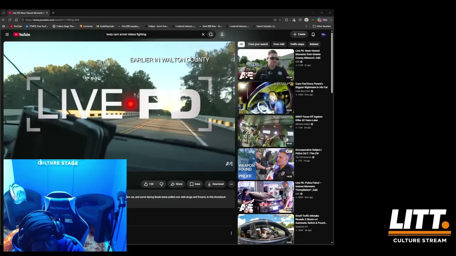The height and width of the screenshot is (256, 456).
Task: Open Cops Find Every Parent's Nightmare thumbnail
Action: (x=266, y=98)
